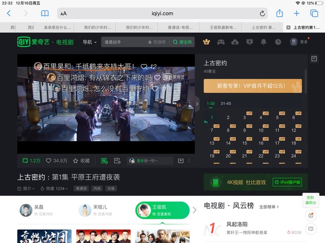Toggle the danmaku display icon below player
Image resolution: width=325 pixels, height=243 pixels.
click(x=104, y=160)
